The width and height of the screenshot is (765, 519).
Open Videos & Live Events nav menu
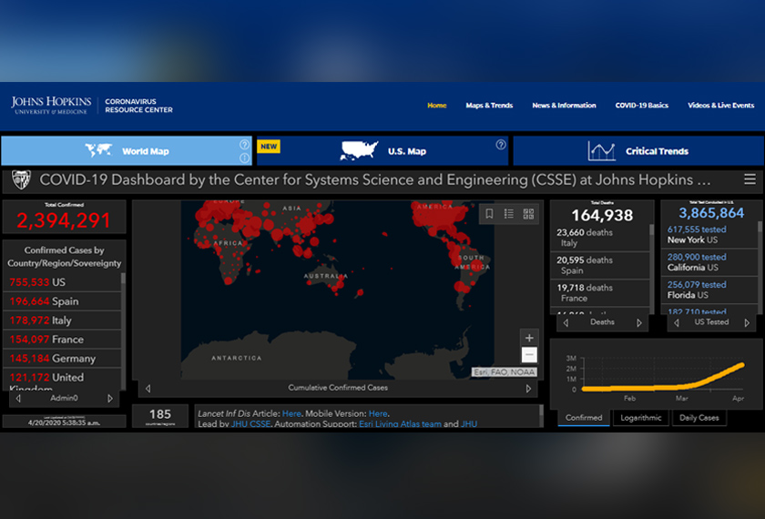point(720,106)
